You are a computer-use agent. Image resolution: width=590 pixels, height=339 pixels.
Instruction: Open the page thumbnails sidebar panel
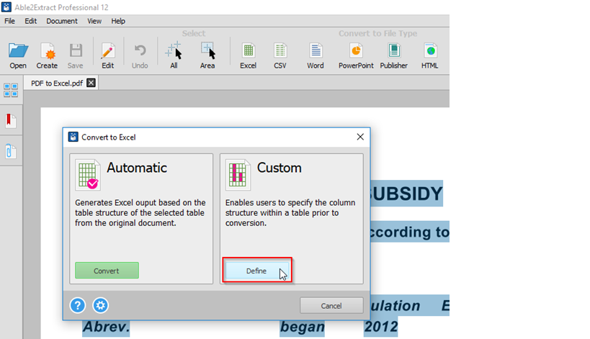[x=11, y=90]
